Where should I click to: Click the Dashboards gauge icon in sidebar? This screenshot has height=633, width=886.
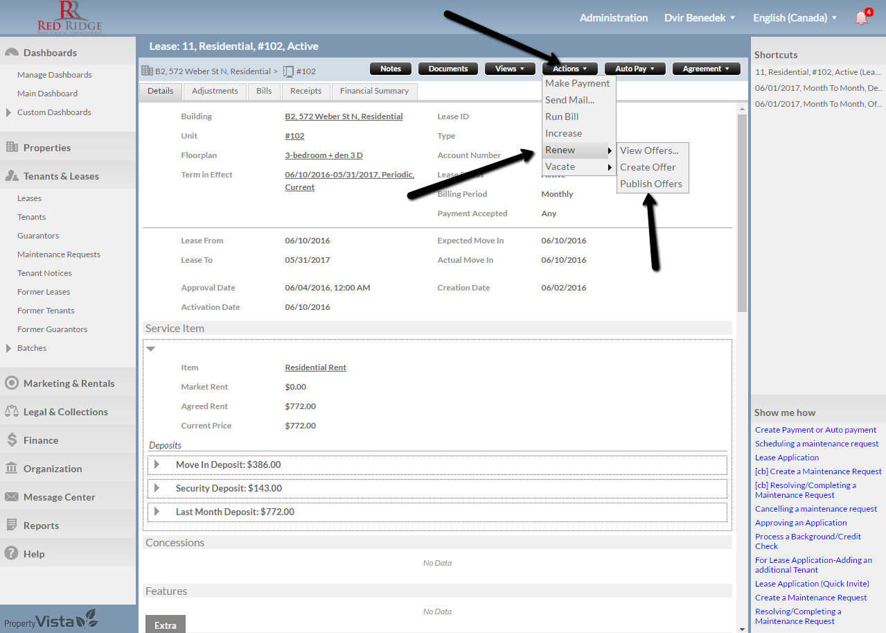click(x=12, y=53)
